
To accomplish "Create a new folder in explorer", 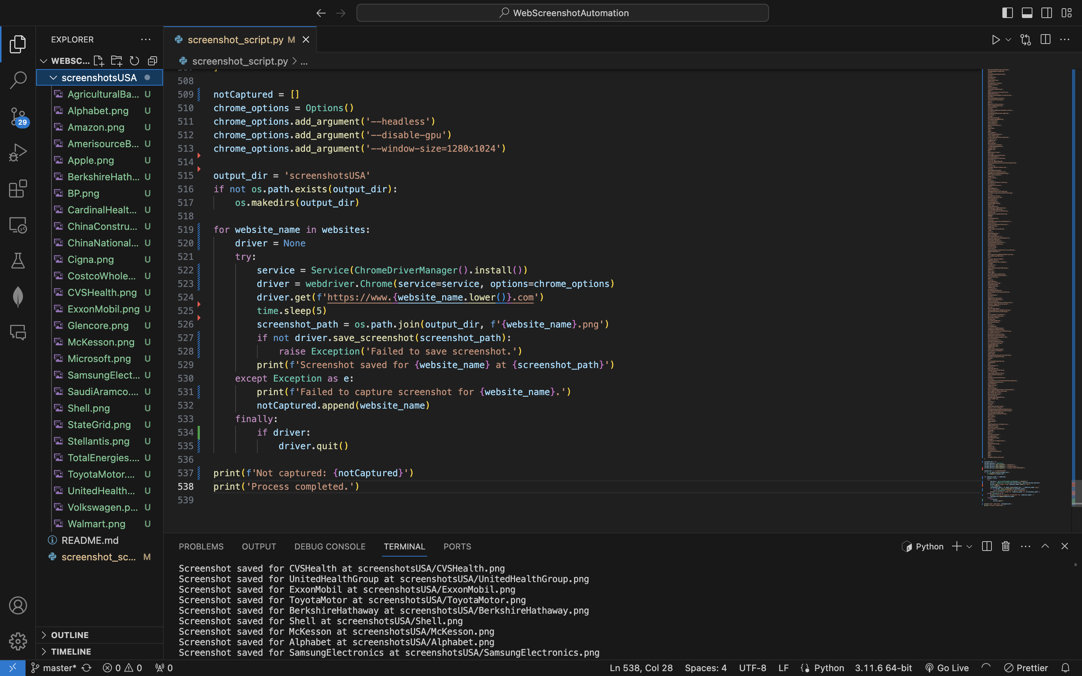I will pos(116,60).
